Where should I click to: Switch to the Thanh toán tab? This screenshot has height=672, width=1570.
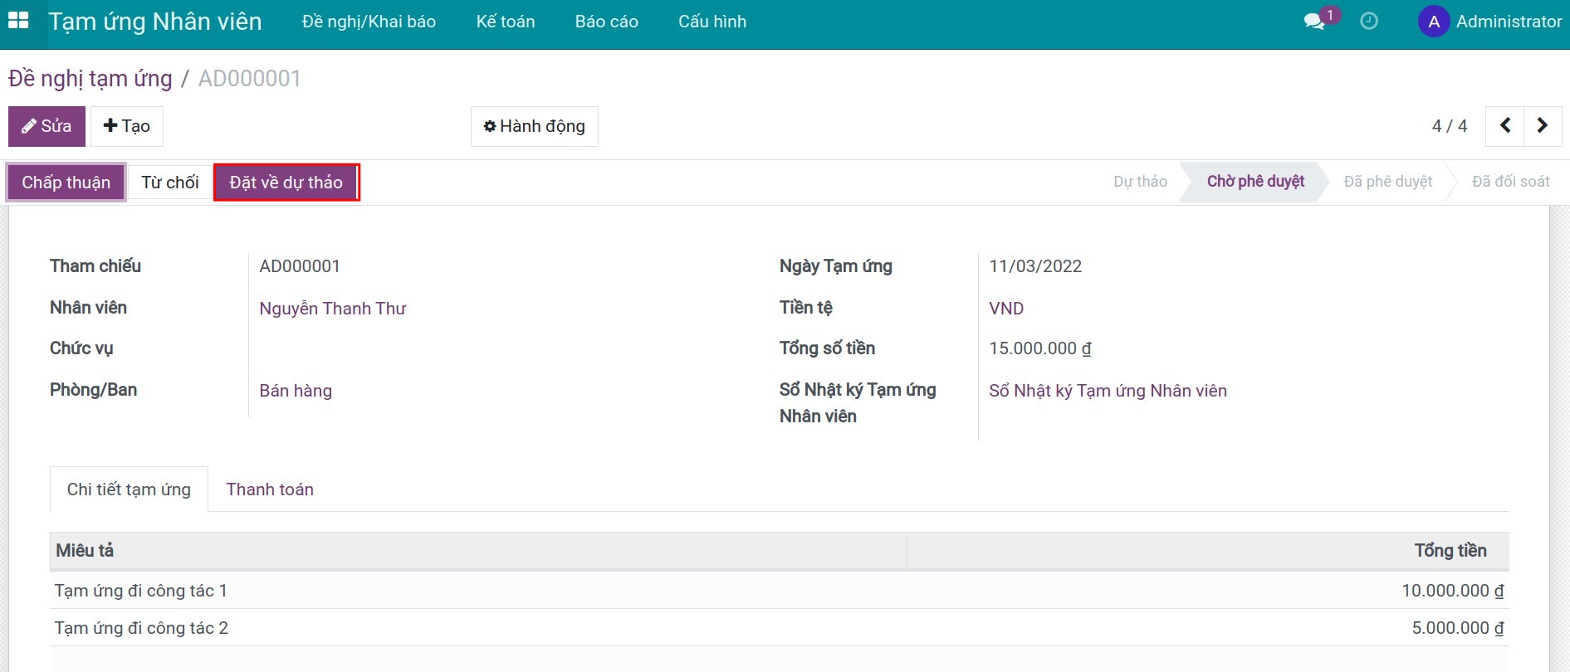pos(270,489)
